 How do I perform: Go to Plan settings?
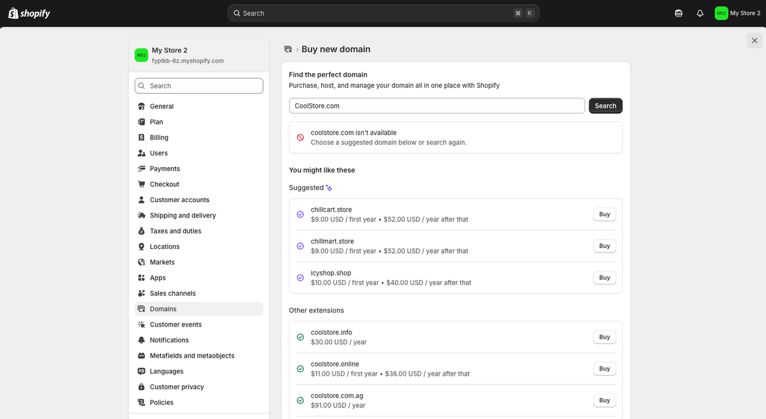[x=199, y=122]
